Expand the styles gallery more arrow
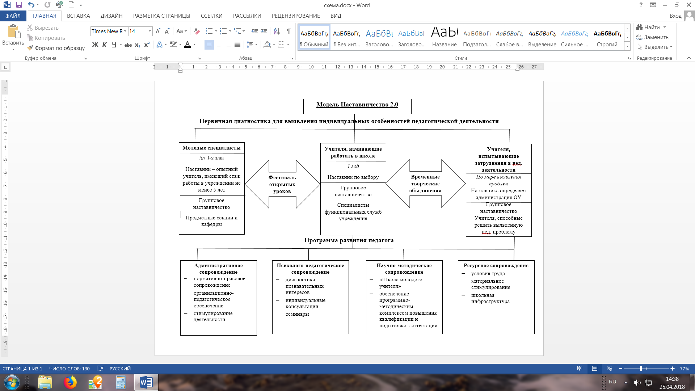695x391 pixels. 628,47
